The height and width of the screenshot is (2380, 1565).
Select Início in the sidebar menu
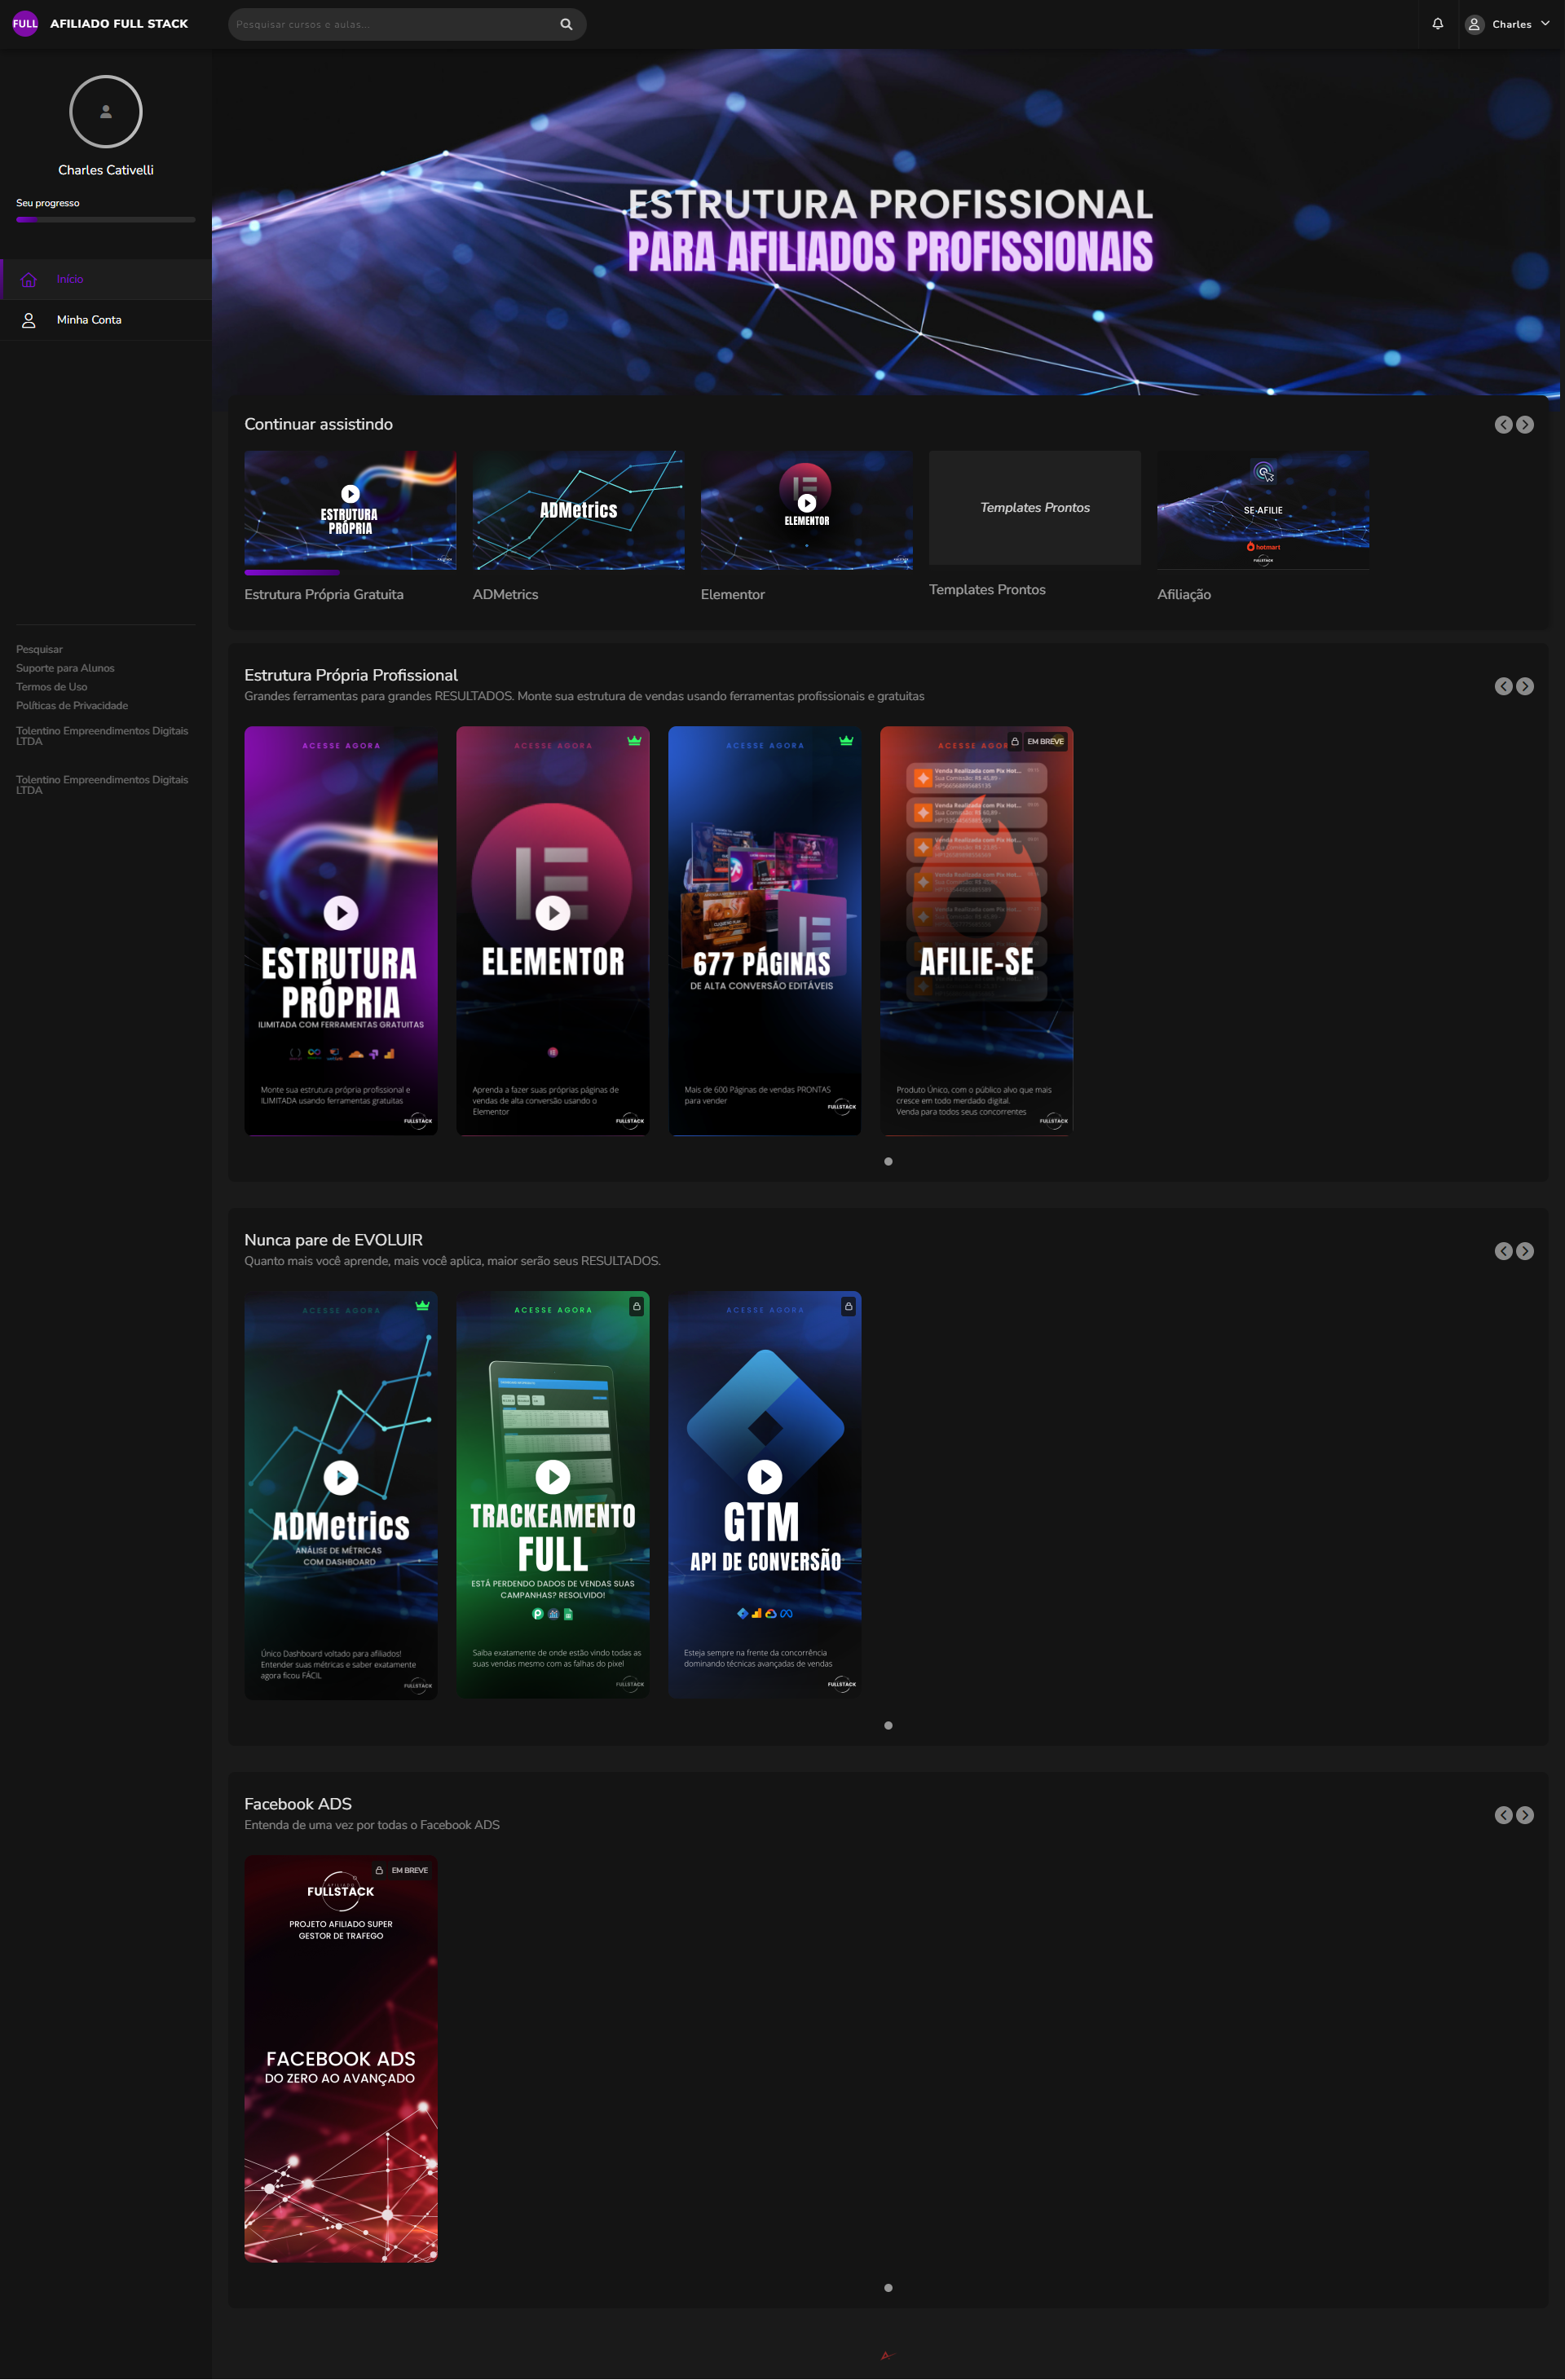coord(70,280)
